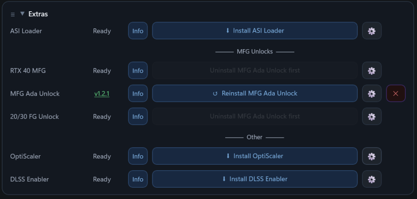Show Info for MFG Ada Unlock
The image size is (417, 199).
click(x=138, y=93)
